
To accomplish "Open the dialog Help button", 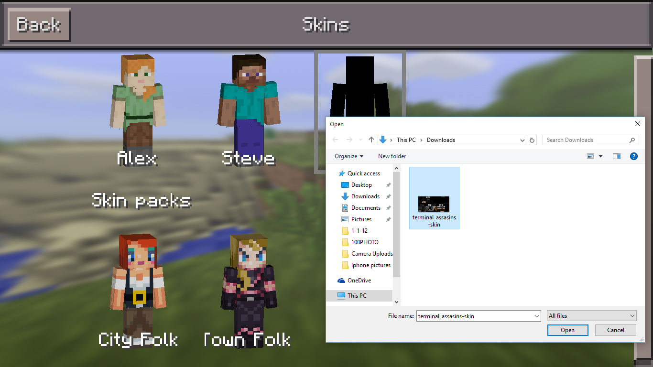I will [x=634, y=156].
